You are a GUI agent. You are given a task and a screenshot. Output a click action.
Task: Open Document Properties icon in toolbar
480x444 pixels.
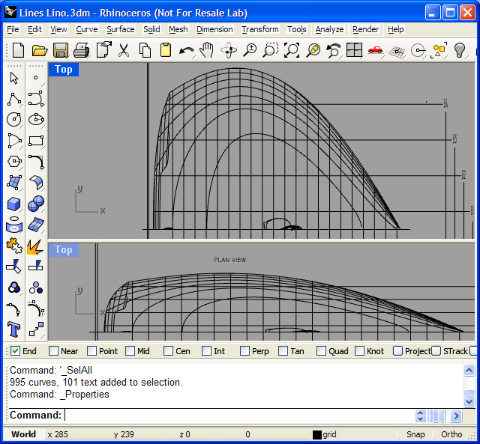(103, 49)
